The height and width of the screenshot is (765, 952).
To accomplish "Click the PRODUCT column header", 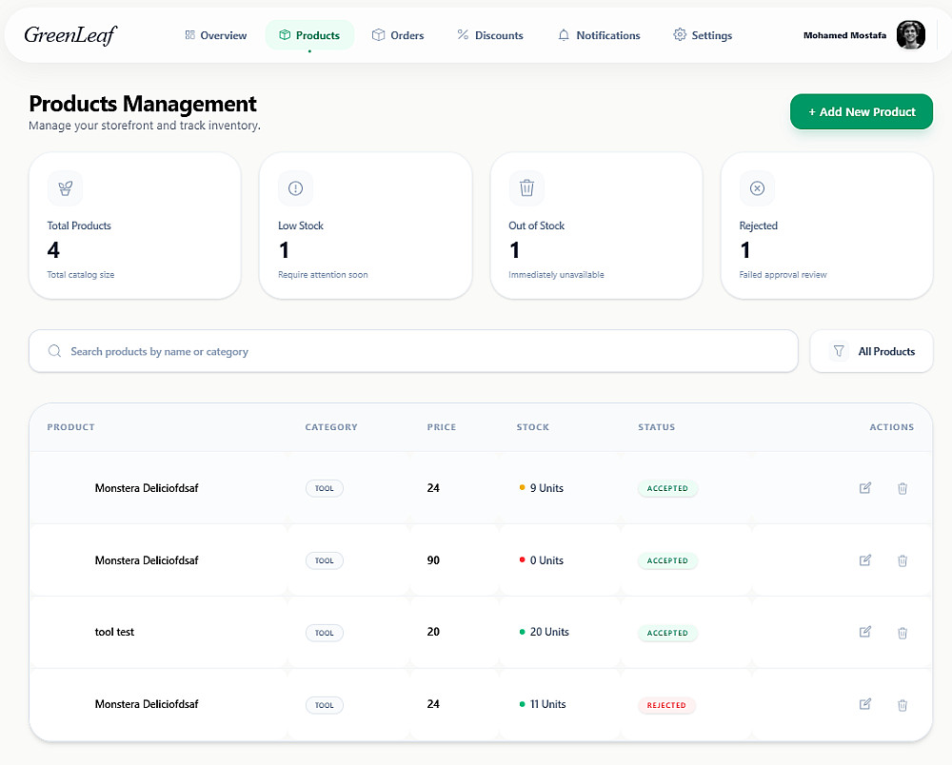I will (71, 427).
